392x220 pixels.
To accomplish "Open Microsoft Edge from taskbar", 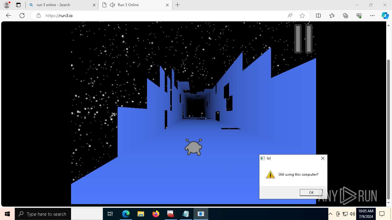I will (126, 214).
